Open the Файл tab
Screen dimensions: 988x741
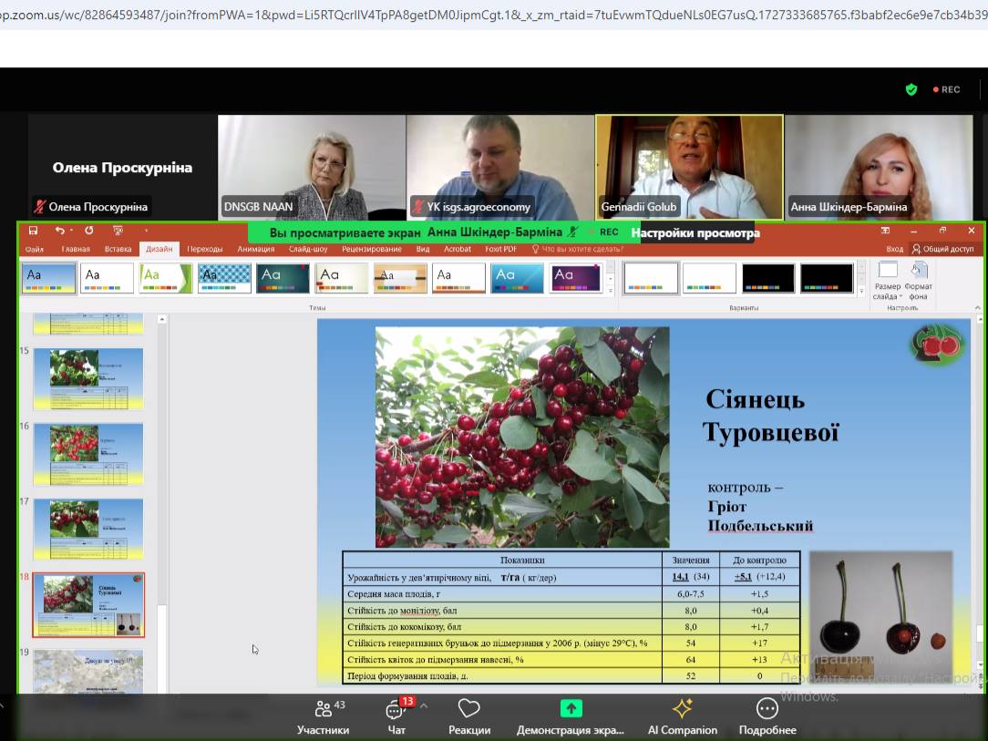[x=35, y=249]
